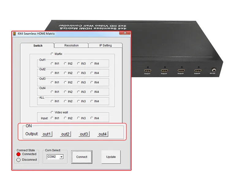Switch to the Resolution tab

pyautogui.click(x=71, y=45)
